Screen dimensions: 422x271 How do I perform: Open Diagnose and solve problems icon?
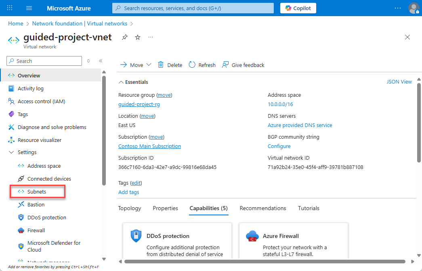pyautogui.click(x=11, y=127)
